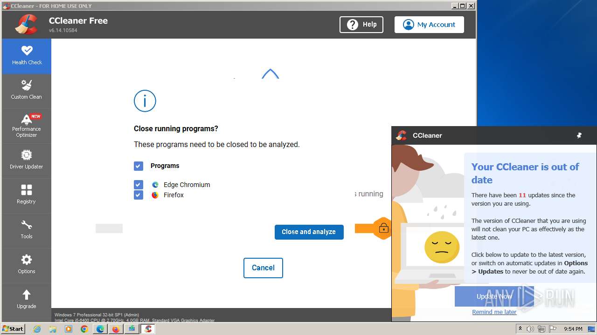The height and width of the screenshot is (335, 597).
Task: Click the CCleaner logo in the header
Action: (x=26, y=24)
